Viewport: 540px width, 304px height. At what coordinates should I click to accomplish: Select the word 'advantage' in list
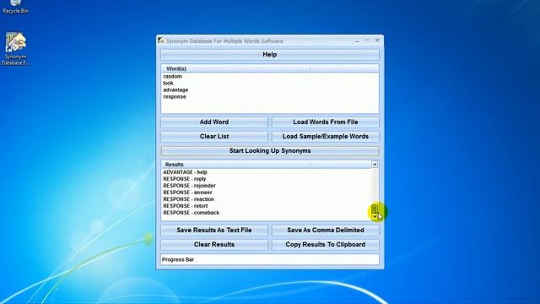175,90
